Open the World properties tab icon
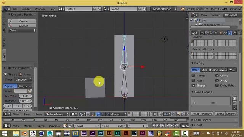 216,33
